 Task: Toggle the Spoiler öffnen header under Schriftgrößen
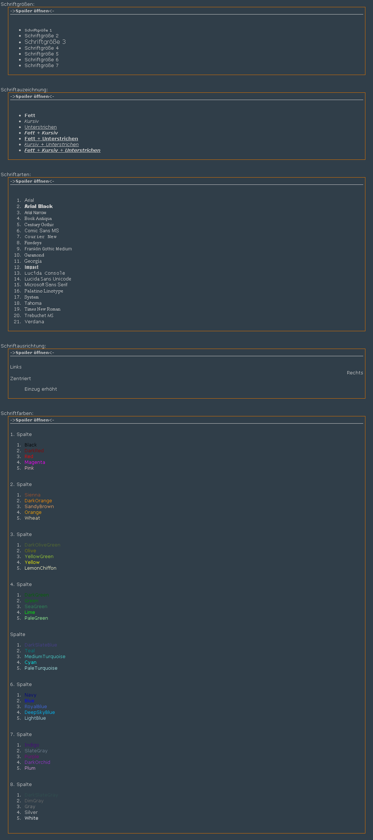click(x=32, y=11)
